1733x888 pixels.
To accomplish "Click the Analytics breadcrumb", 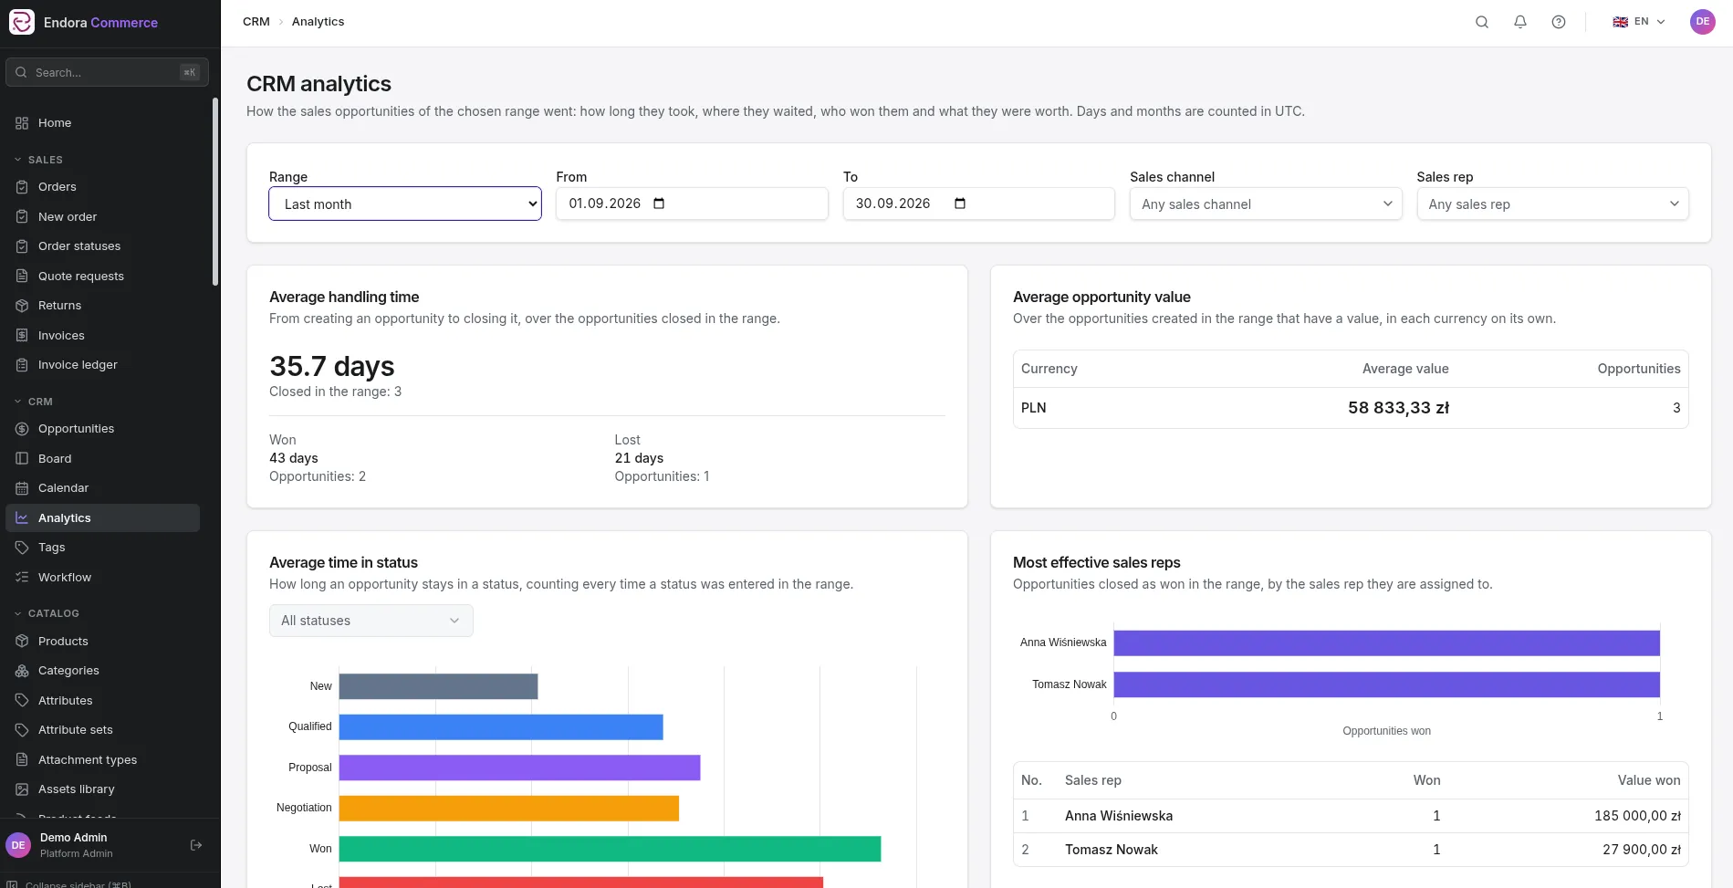I will pyautogui.click(x=318, y=22).
